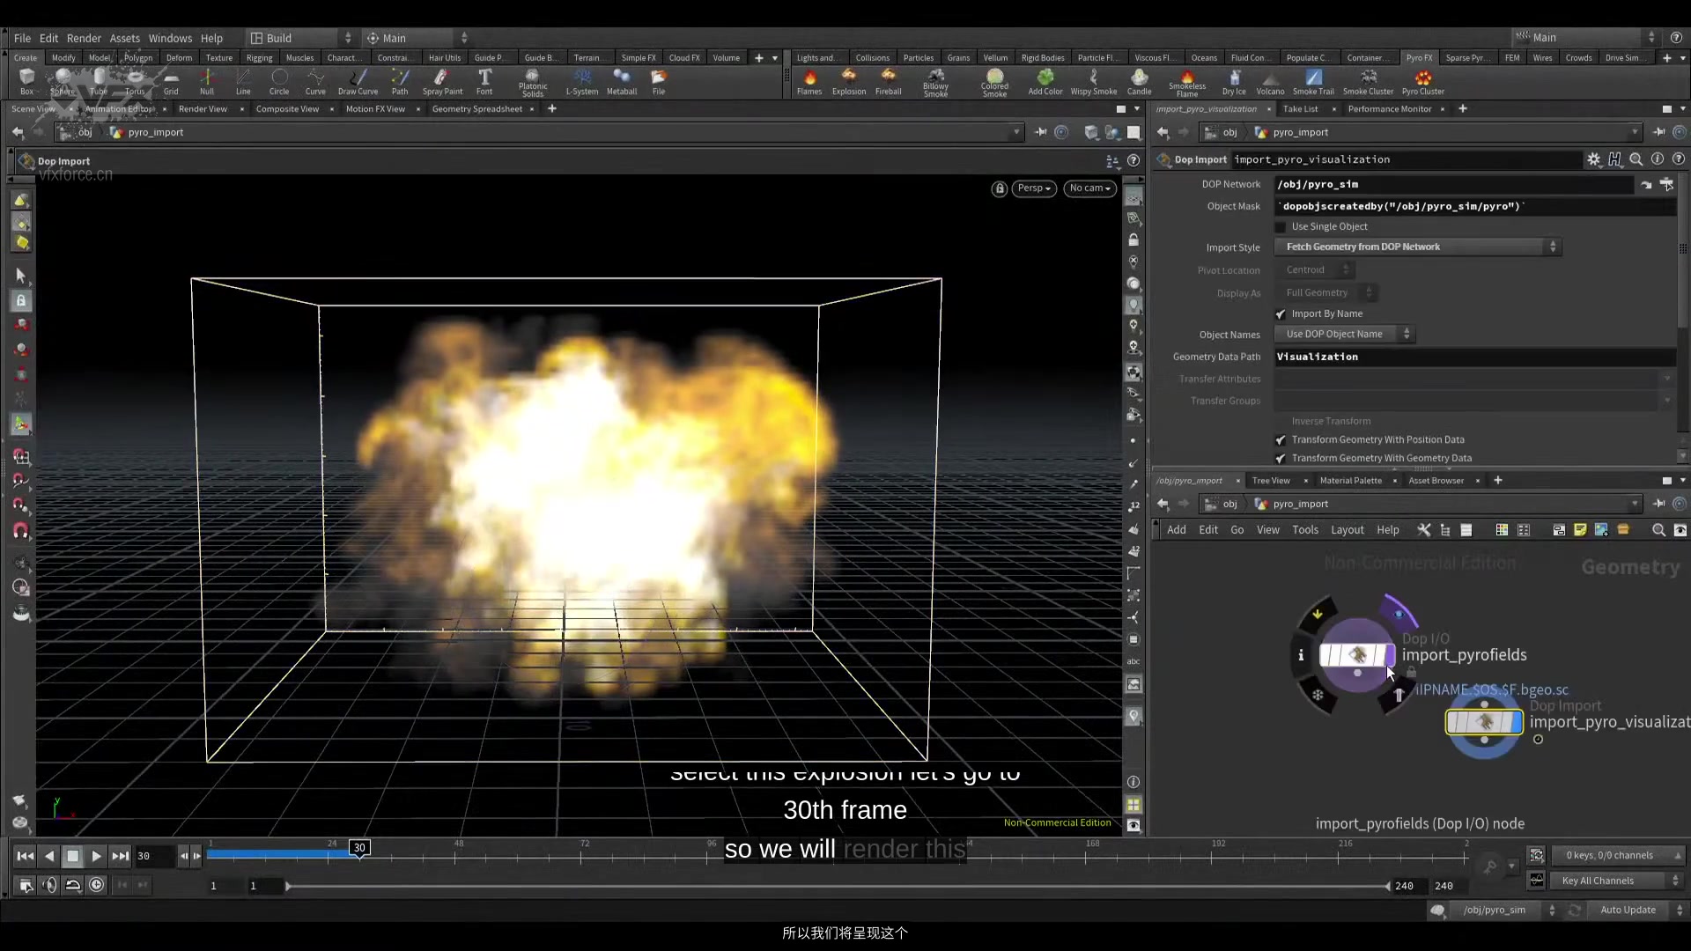Click the end frame field showing 240
The width and height of the screenshot is (1691, 951).
[x=1445, y=886]
